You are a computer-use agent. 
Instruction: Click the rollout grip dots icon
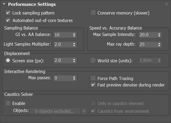pyautogui.click(x=166, y=4)
